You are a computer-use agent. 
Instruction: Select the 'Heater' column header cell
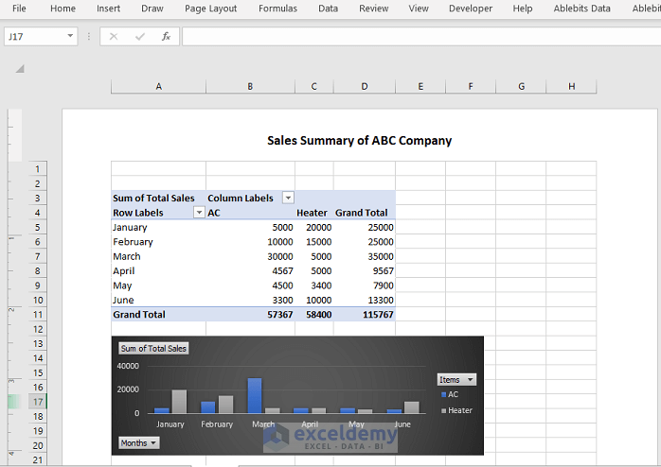pyautogui.click(x=314, y=213)
